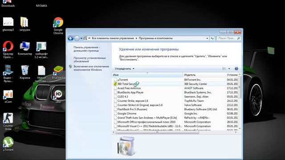Open the Упорядочить dropdown menu
This screenshot has height=160, width=285.
(125, 68)
